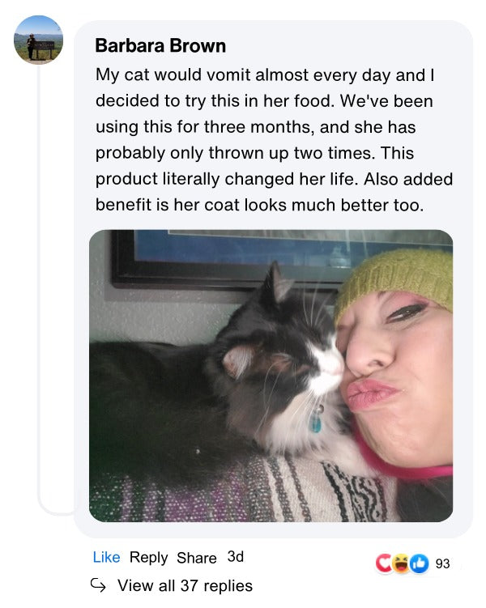Image resolution: width=486 pixels, height=608 pixels.
Task: Click the thread connector line under avatar
Action: (x=39, y=287)
